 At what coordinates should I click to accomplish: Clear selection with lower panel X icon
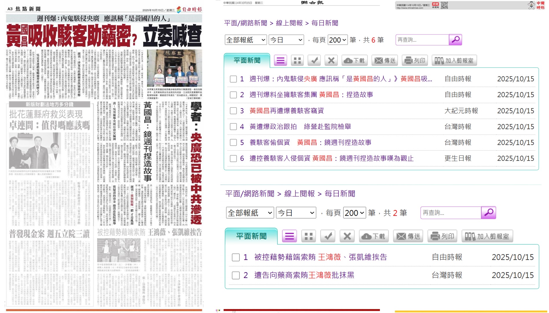click(x=347, y=236)
